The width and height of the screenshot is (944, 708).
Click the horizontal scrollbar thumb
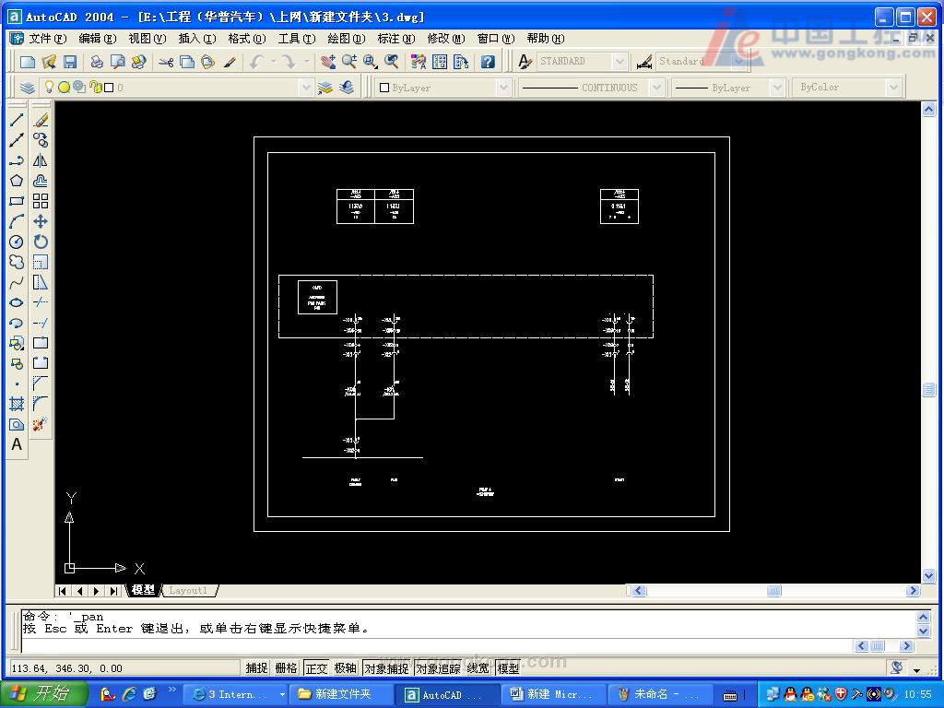(774, 591)
